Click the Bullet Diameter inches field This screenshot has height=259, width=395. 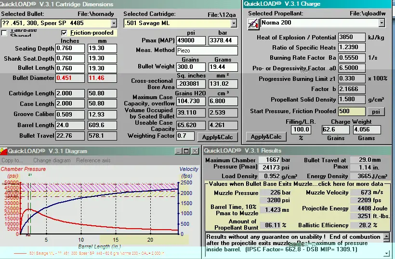70,78
